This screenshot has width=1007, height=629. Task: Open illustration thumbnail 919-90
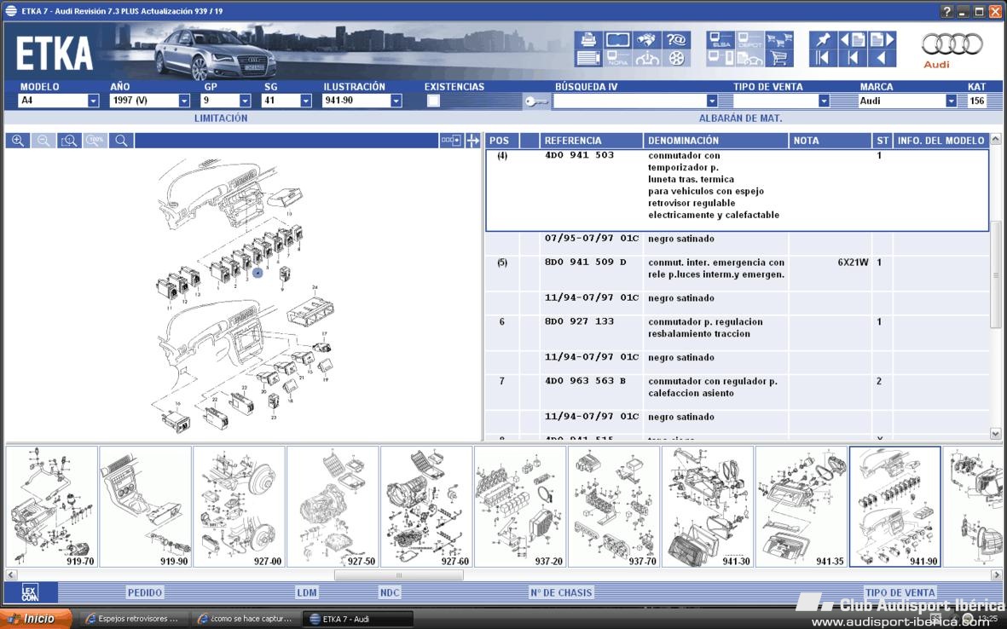pos(146,507)
